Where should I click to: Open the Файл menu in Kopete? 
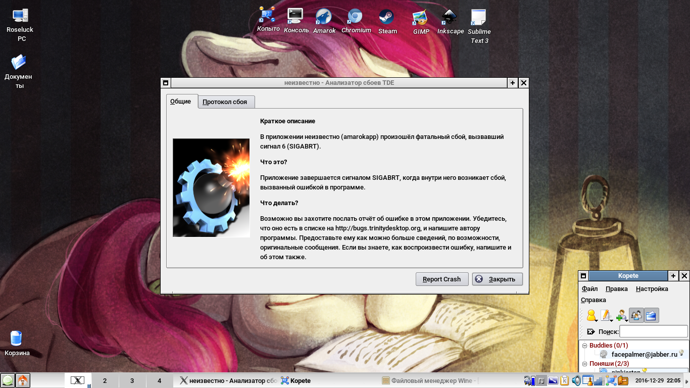(589, 289)
